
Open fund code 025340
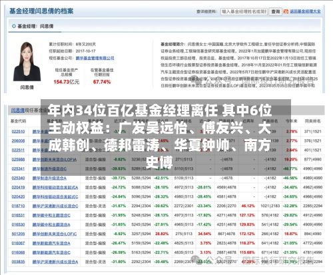(x=18, y=178)
